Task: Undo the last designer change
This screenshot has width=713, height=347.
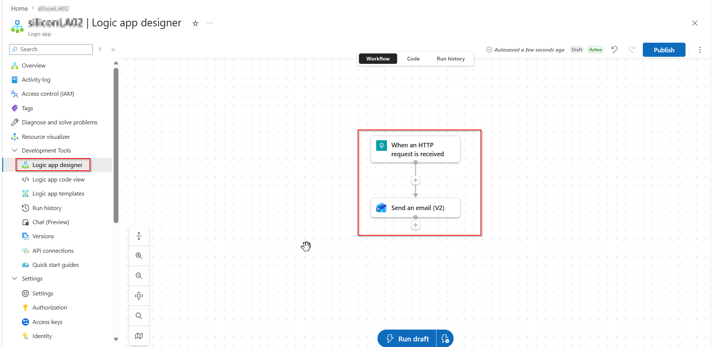Action: (615, 50)
